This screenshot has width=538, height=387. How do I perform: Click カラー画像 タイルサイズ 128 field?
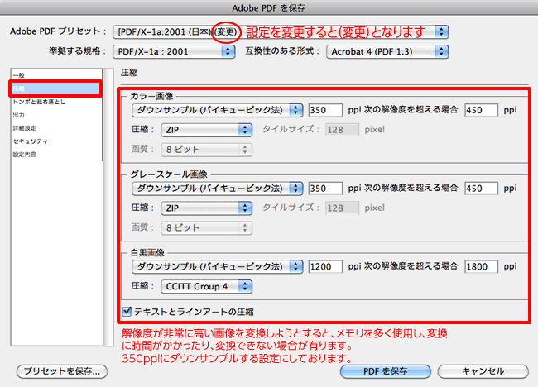[x=342, y=130]
